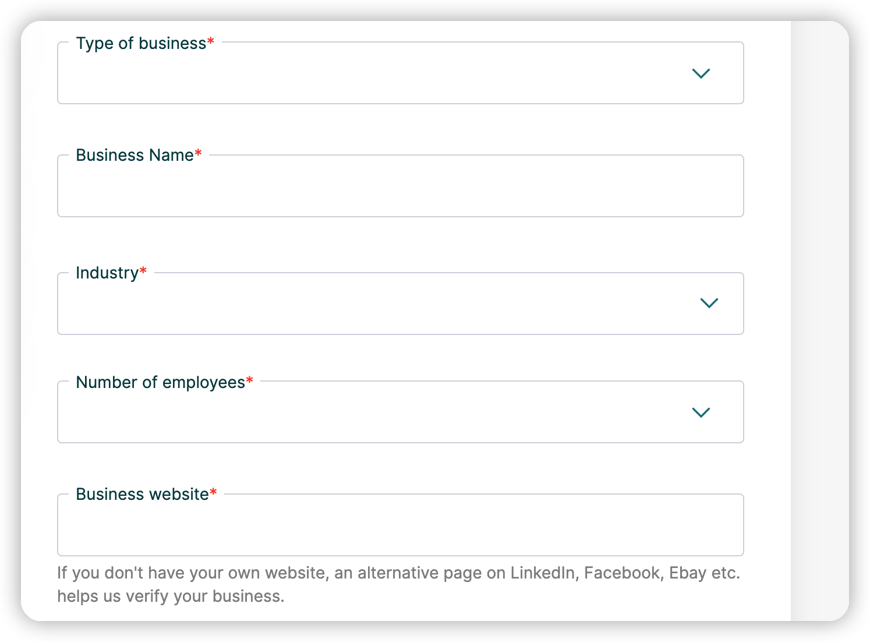Open the Type of business dropdown field
Viewport: 870px width, 642px height.
(373, 75)
